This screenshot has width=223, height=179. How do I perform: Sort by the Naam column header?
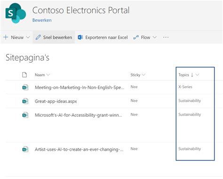click(40, 75)
